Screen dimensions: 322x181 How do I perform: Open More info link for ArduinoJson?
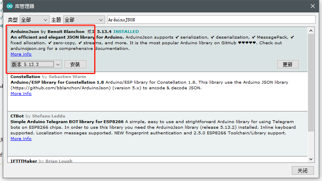click(x=21, y=54)
